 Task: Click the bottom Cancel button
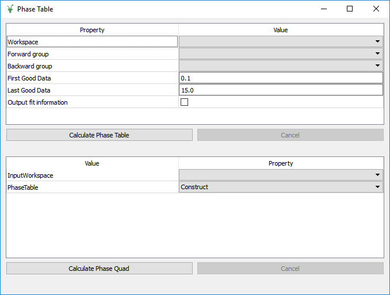pos(290,269)
